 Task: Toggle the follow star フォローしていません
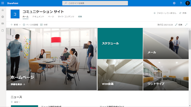165,13
